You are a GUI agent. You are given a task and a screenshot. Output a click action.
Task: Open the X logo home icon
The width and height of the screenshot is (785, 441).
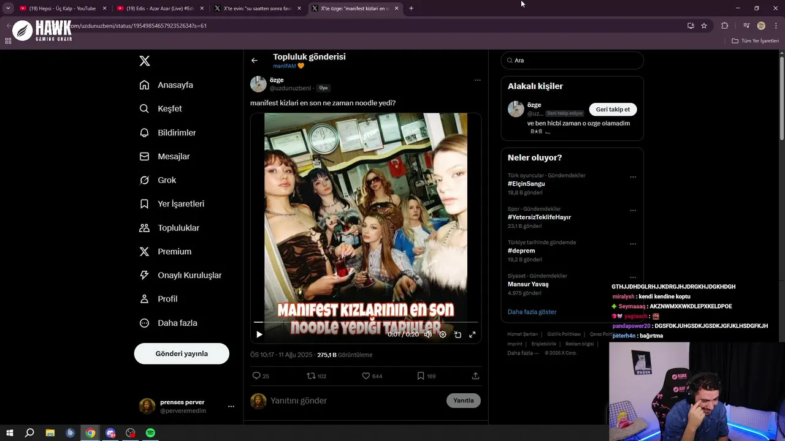145,61
